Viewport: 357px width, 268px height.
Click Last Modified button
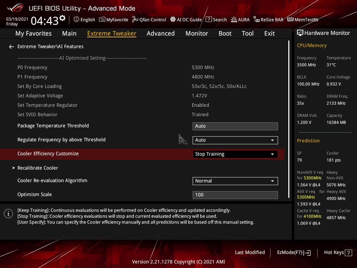tap(250, 253)
